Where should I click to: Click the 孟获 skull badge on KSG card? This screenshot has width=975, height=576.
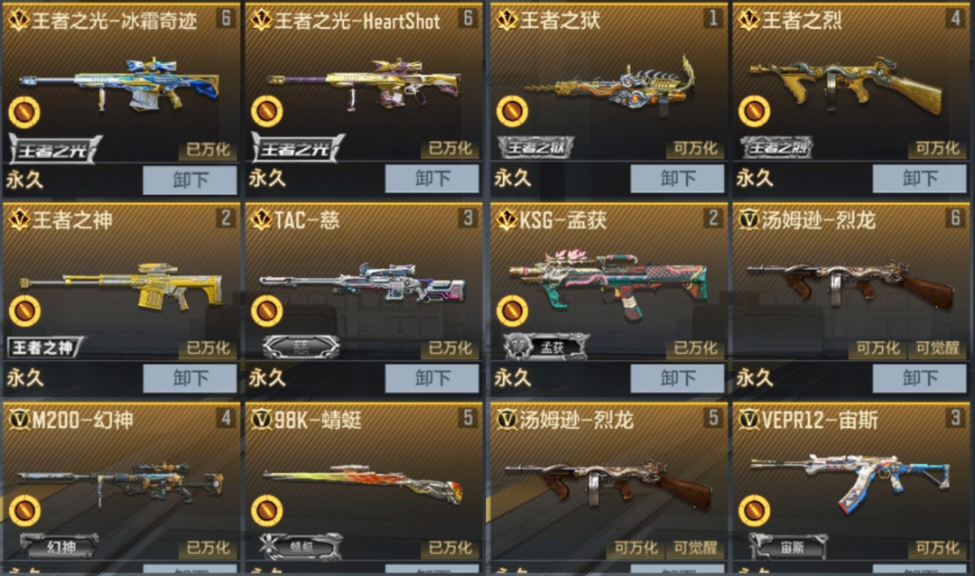click(545, 347)
